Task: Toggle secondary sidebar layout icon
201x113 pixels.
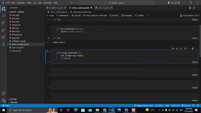Action: click(x=176, y=3)
